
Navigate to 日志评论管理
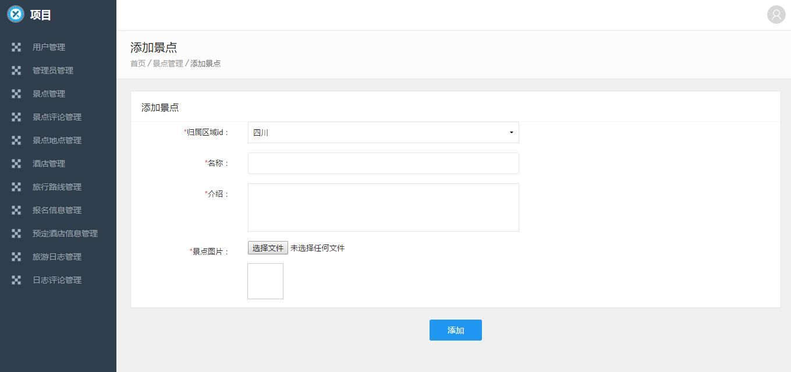click(x=57, y=280)
